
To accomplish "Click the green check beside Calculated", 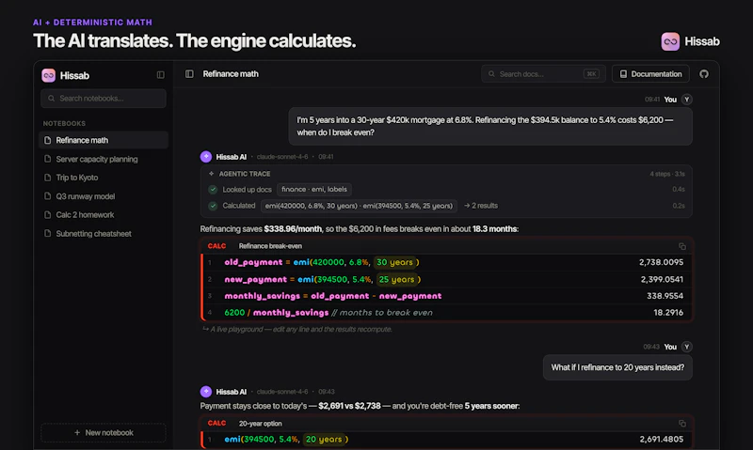I will point(213,206).
